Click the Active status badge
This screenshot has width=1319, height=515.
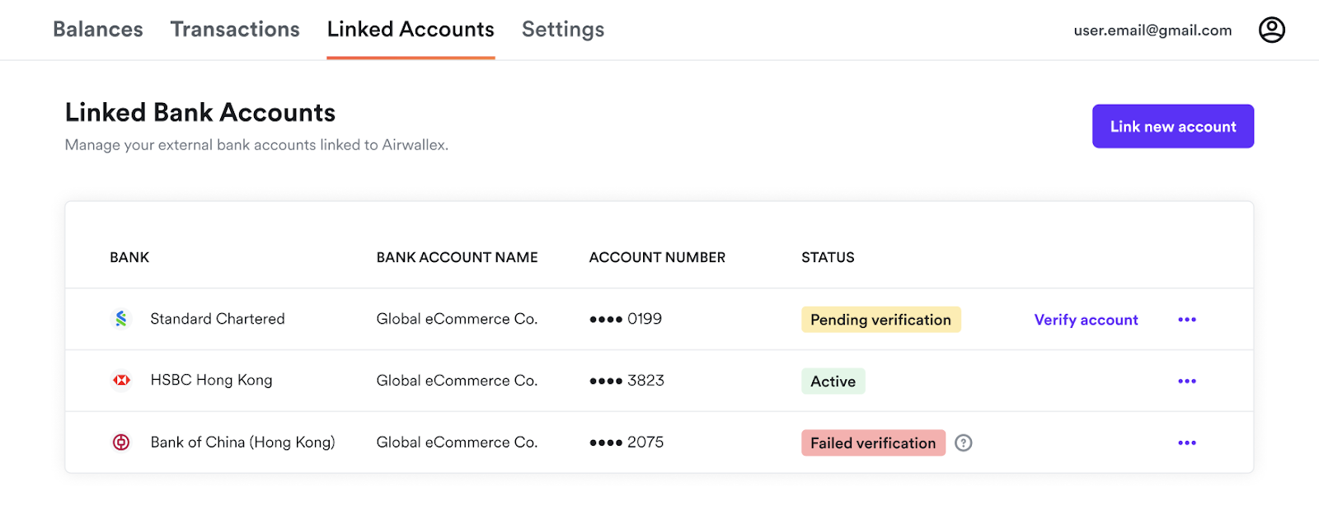click(x=833, y=382)
